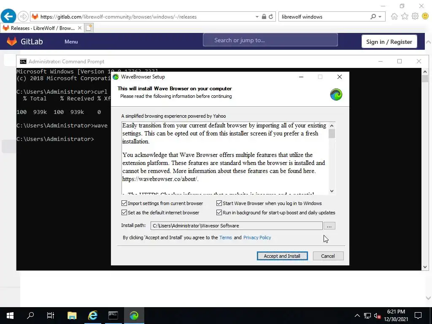Click GitLab Search or jump to field
The width and height of the screenshot is (432, 324).
[x=270, y=40]
